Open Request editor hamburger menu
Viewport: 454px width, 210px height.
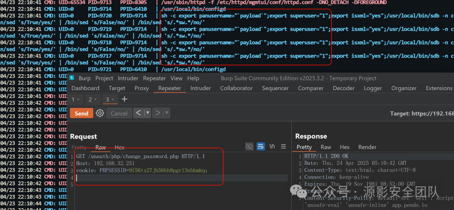point(283,146)
